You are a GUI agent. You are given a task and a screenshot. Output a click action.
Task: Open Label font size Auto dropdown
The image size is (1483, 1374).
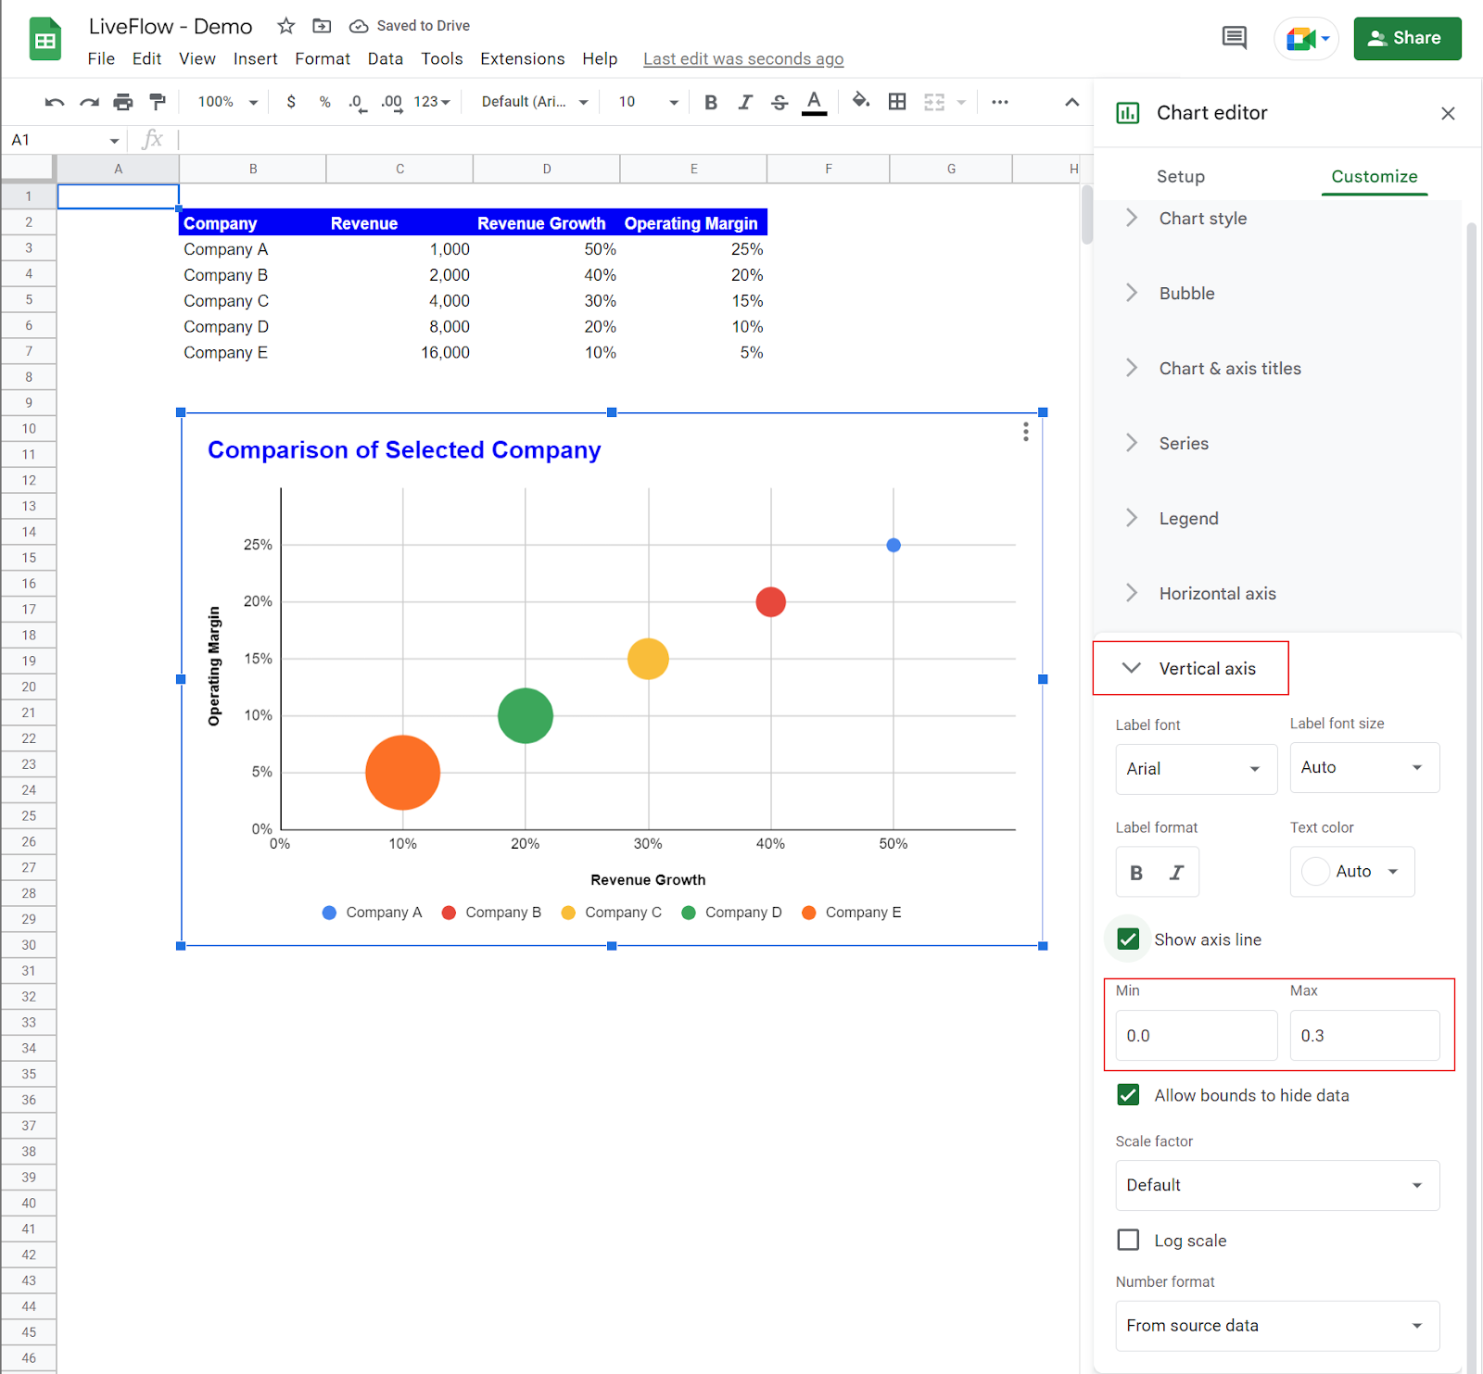coord(1364,767)
